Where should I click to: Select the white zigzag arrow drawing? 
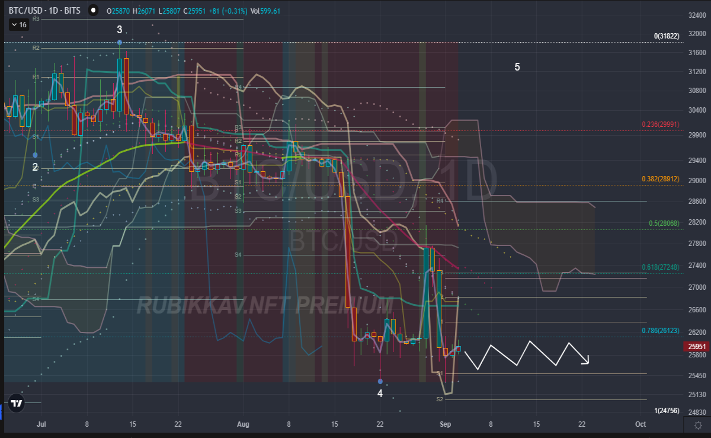[x=527, y=354]
